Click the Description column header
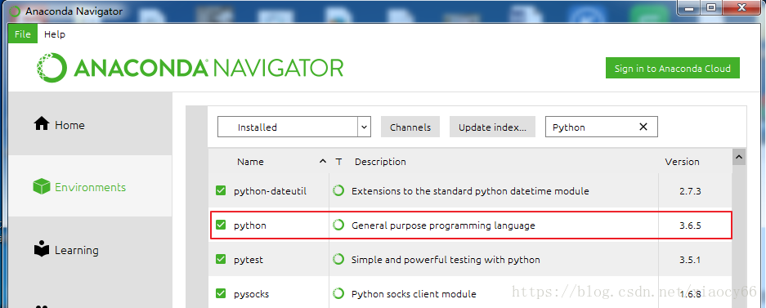Viewport: 766px width, 308px height. [380, 162]
